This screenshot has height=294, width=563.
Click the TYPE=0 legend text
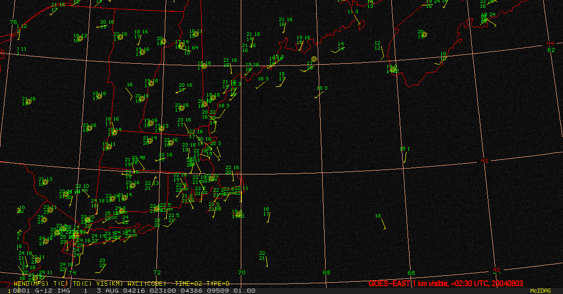pyautogui.click(x=218, y=283)
